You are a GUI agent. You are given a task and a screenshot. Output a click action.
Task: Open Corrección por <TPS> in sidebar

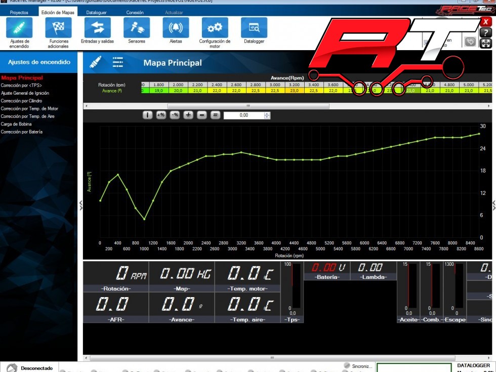click(21, 86)
